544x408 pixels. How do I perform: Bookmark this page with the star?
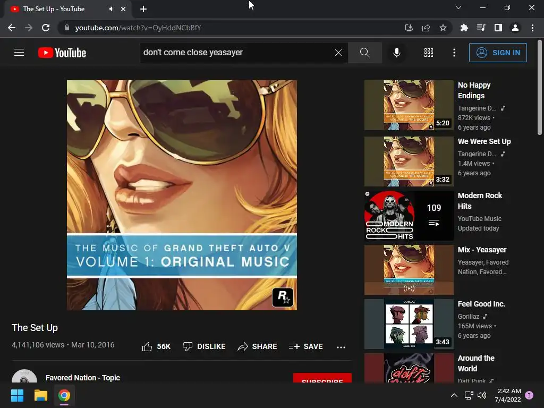tap(443, 28)
